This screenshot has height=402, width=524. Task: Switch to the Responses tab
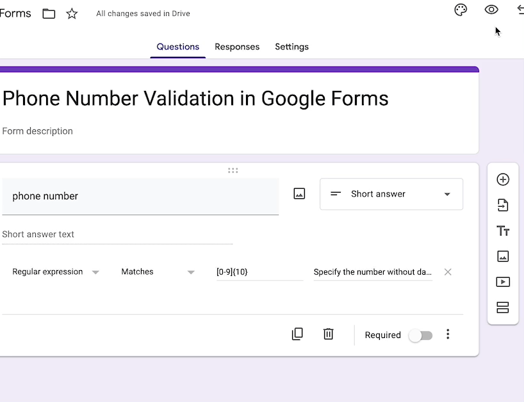(x=237, y=47)
